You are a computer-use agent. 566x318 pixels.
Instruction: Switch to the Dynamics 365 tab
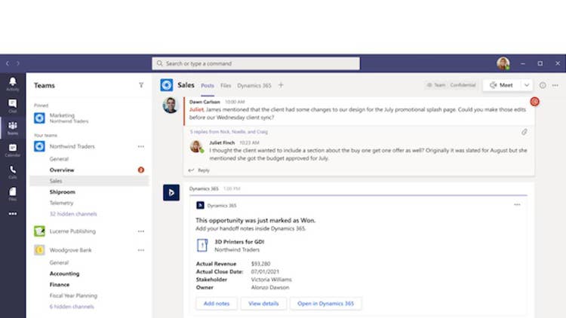coord(254,85)
